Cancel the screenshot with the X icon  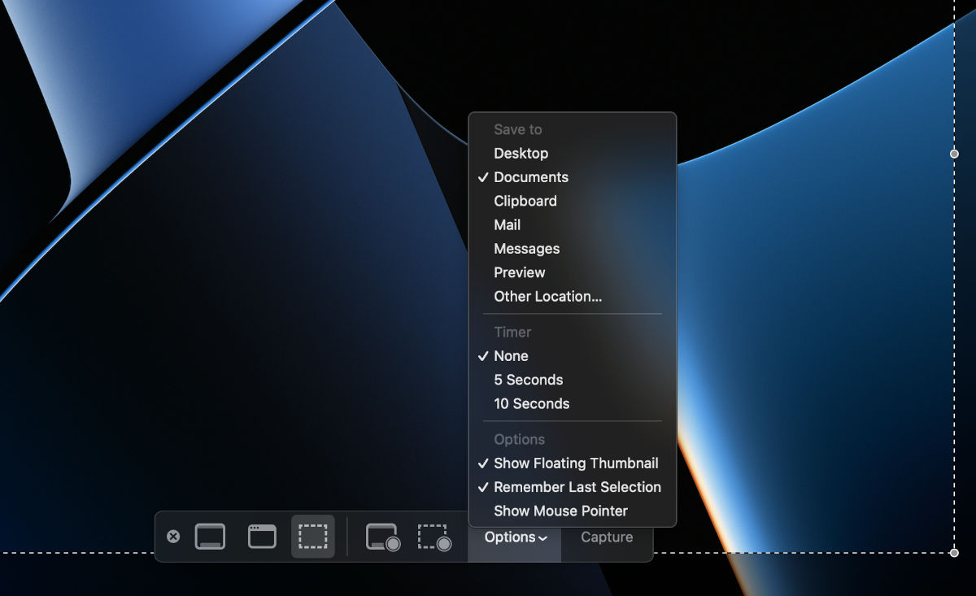point(172,536)
